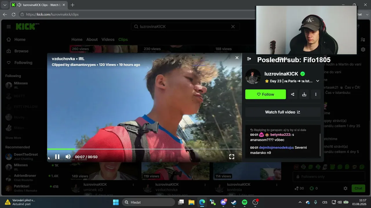Seek on the clip progress bar
Screen dimensions: 371x208
click(144, 149)
